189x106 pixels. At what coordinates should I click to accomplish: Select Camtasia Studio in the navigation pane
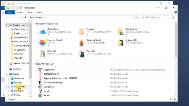(x=22, y=46)
